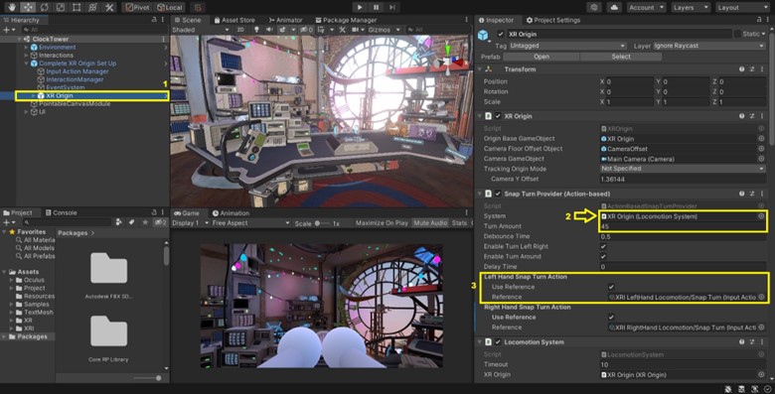Select the Rect transform tool
The image size is (775, 394).
77,7
